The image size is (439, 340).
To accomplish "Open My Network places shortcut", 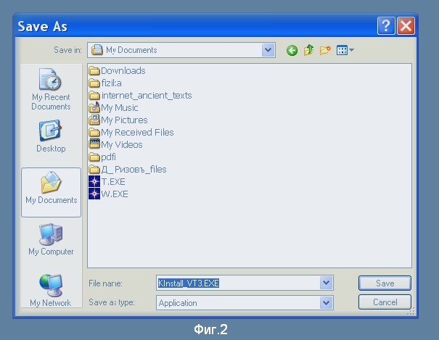I will click(51, 291).
